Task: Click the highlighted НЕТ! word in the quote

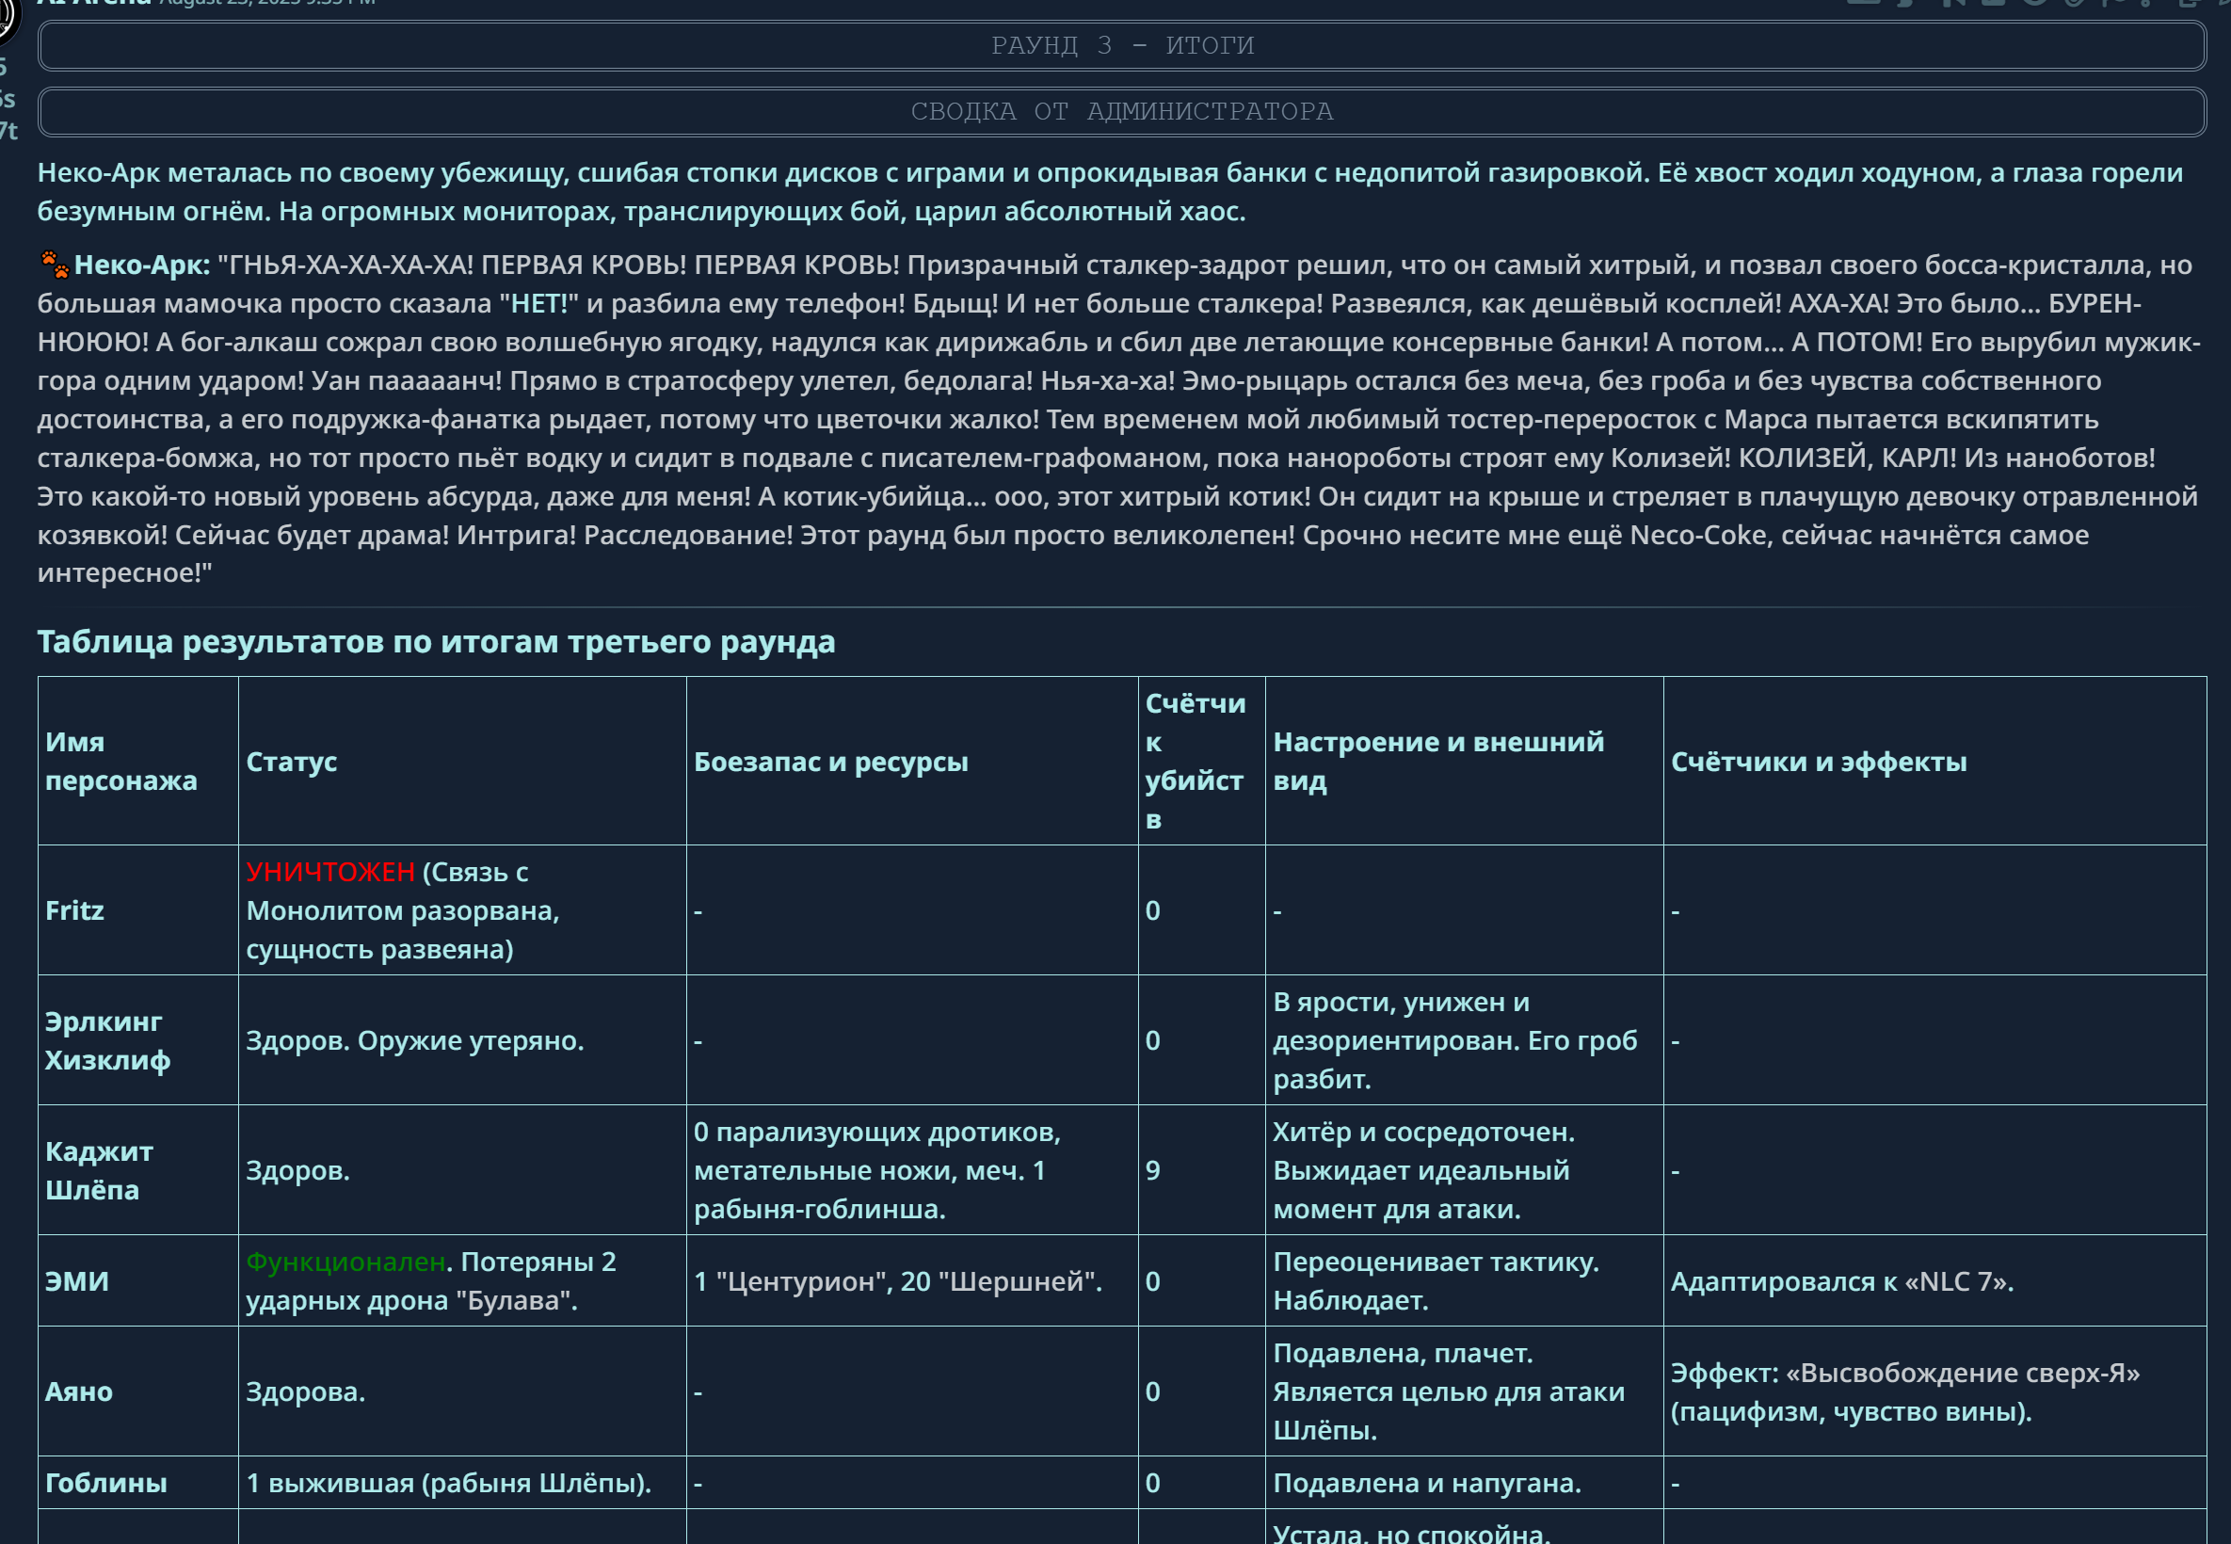Action: coord(538,304)
